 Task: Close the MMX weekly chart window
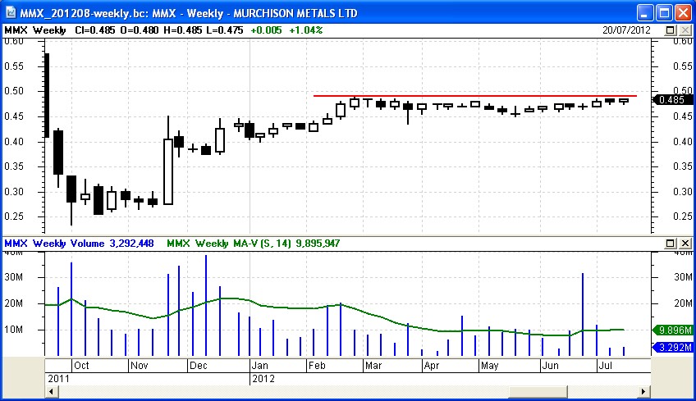tap(683, 13)
